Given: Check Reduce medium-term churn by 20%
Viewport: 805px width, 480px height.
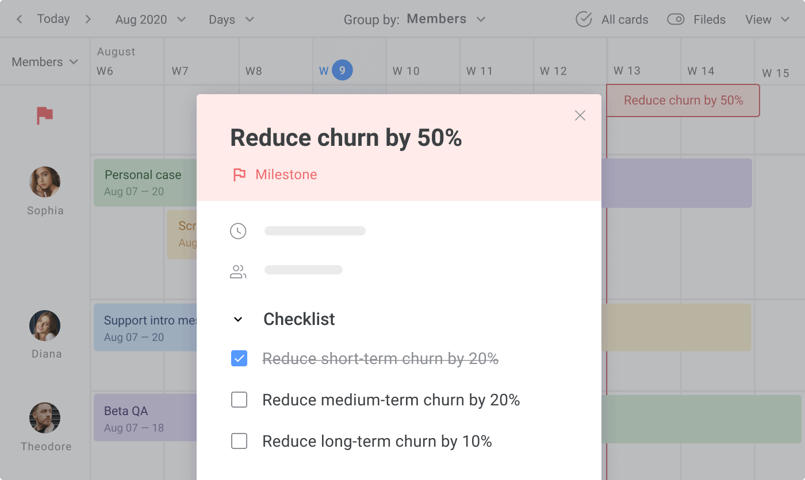Looking at the screenshot, I should [239, 400].
